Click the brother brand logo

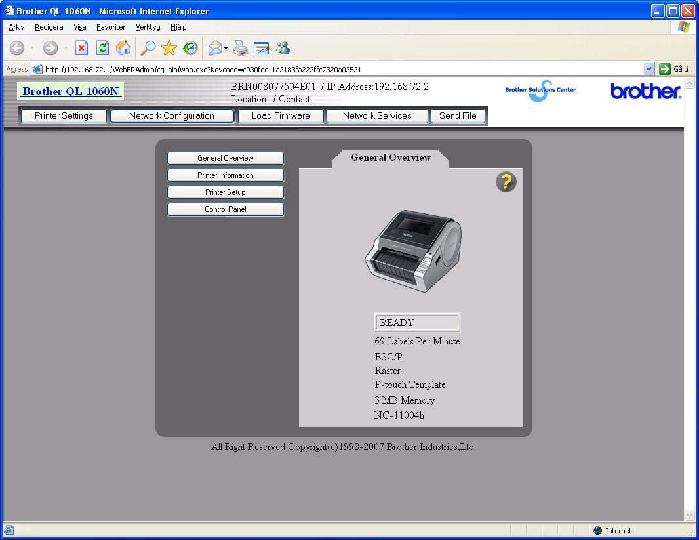[x=645, y=91]
